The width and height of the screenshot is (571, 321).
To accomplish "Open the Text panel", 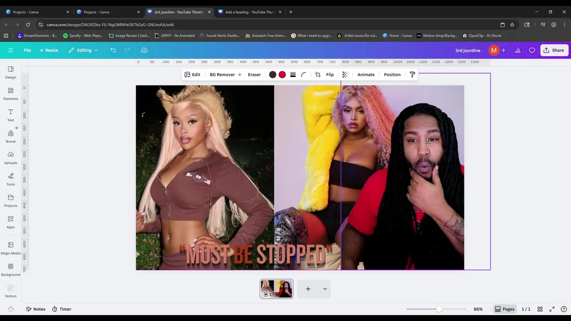I will [11, 115].
